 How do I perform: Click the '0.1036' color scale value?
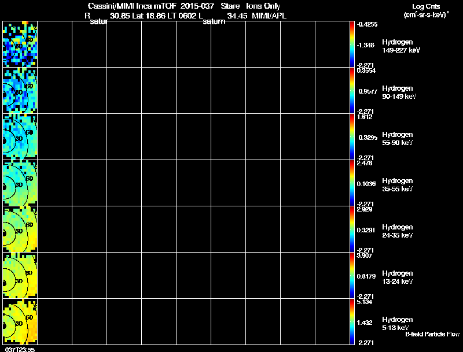tap(366, 184)
